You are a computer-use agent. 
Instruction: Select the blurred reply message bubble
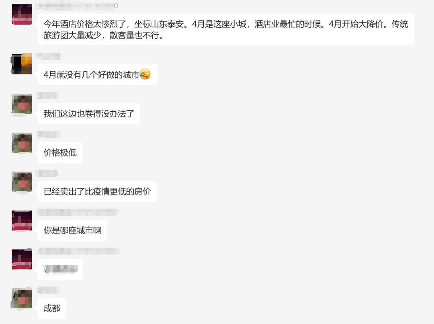60,269
